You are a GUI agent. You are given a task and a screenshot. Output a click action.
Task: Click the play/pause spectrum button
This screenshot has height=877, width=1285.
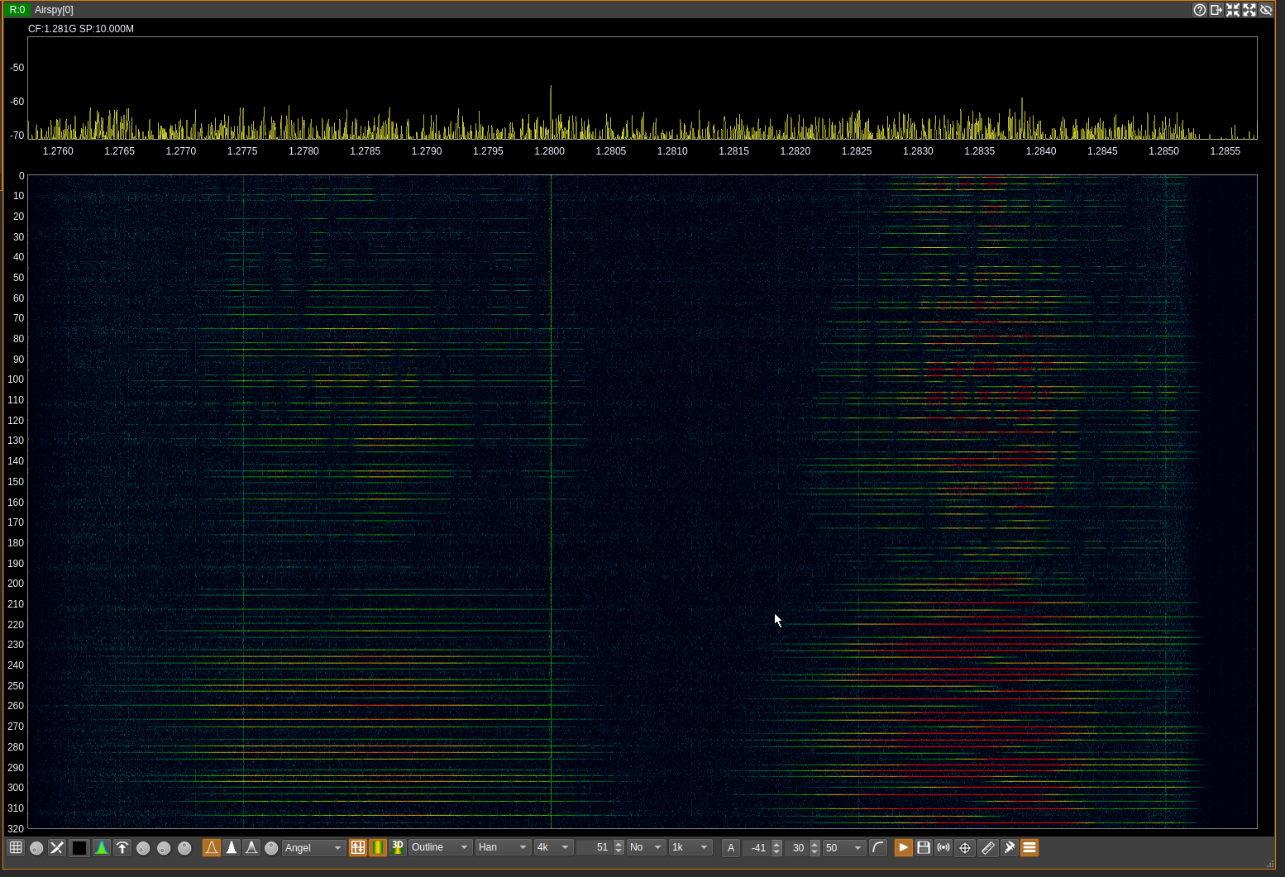click(903, 848)
